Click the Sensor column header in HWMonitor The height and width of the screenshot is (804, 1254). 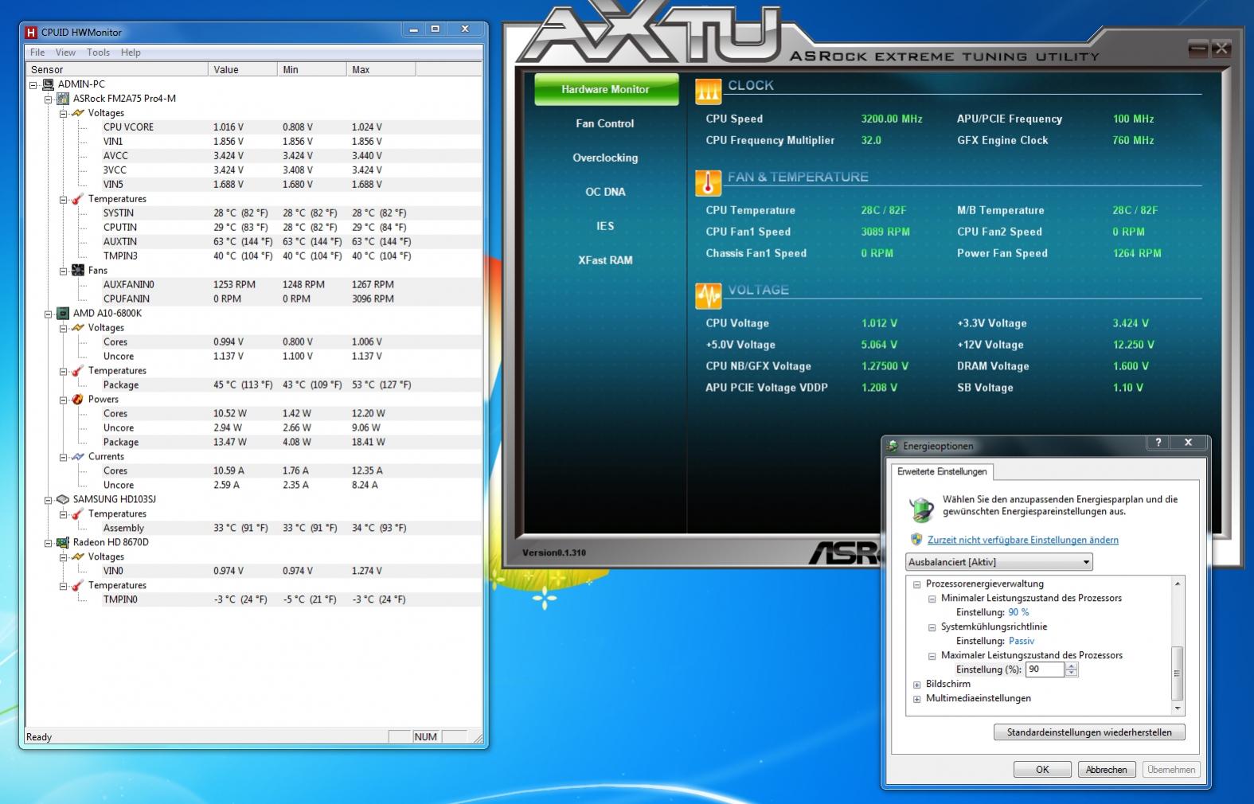(x=117, y=70)
